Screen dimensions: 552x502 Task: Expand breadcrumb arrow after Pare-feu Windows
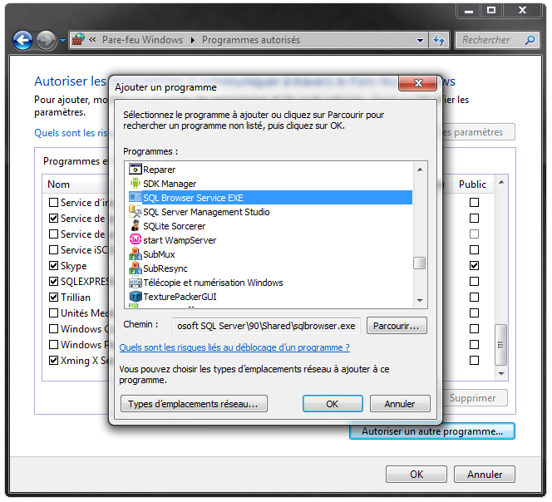pyautogui.click(x=193, y=40)
